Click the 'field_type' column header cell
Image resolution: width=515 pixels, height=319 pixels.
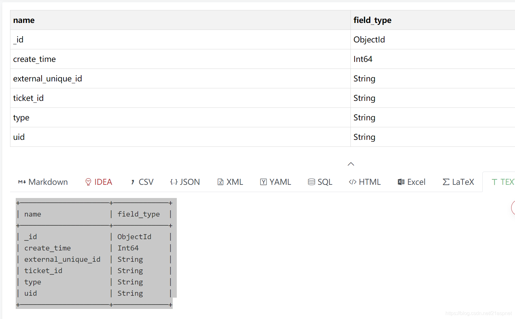point(433,20)
